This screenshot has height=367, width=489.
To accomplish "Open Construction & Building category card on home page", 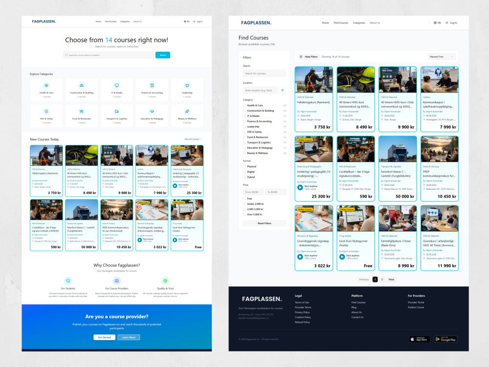I will point(81,90).
